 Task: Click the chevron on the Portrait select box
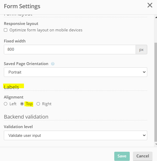pyautogui.click(x=144, y=72)
